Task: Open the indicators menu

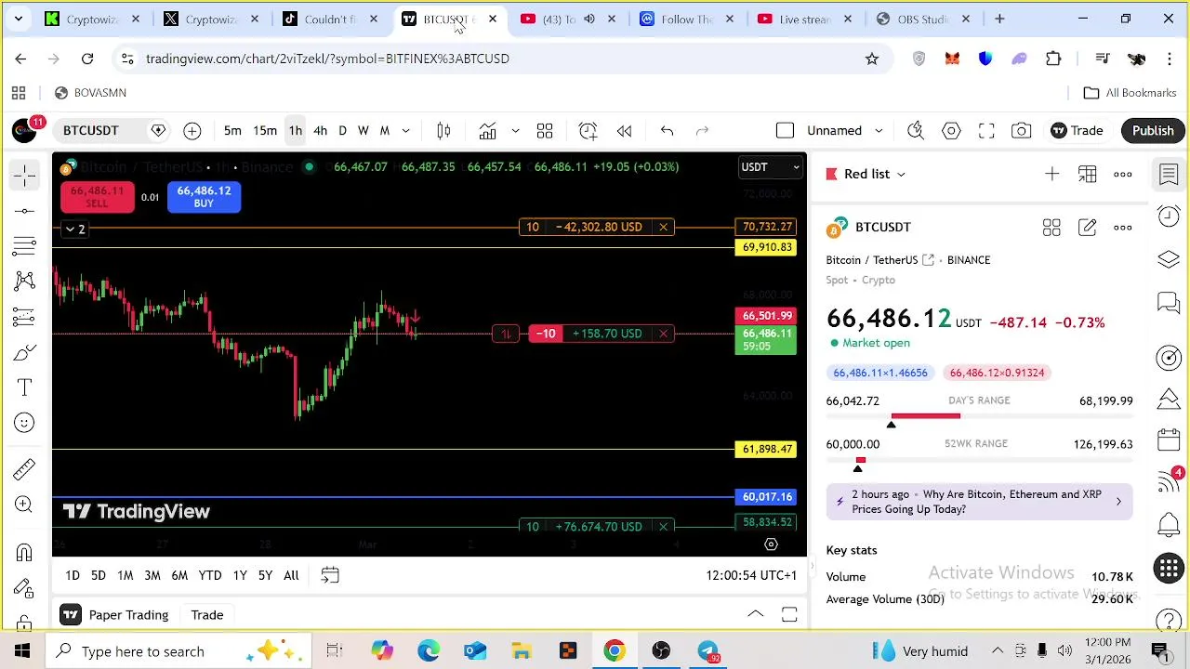Action: pos(487,131)
